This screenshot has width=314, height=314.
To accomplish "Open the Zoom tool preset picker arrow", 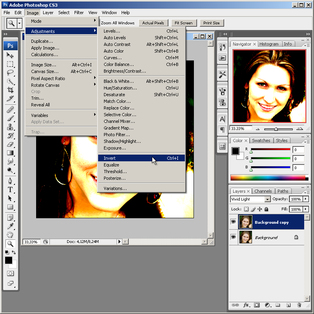I will click(x=19, y=23).
